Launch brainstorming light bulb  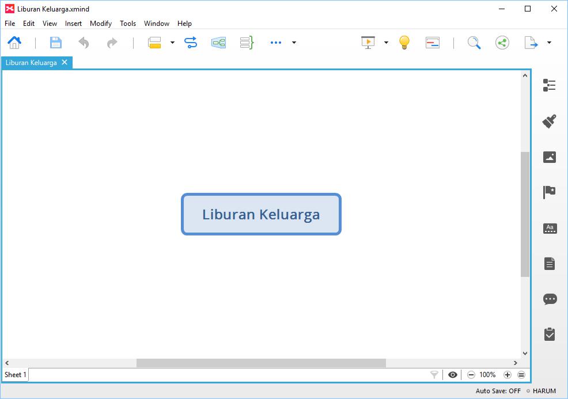coord(404,43)
